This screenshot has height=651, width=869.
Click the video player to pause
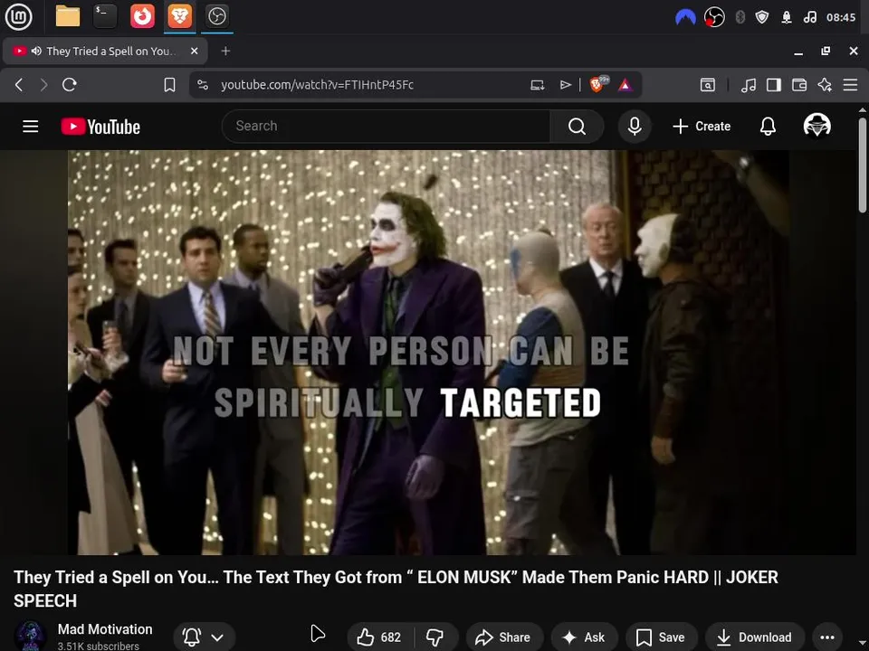pyautogui.click(x=428, y=352)
